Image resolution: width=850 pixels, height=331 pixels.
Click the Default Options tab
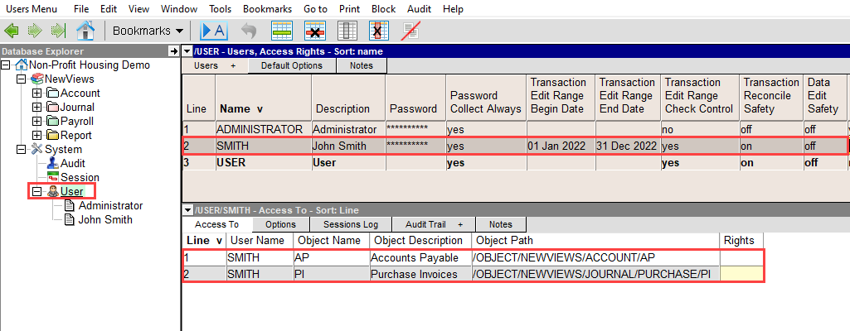291,65
